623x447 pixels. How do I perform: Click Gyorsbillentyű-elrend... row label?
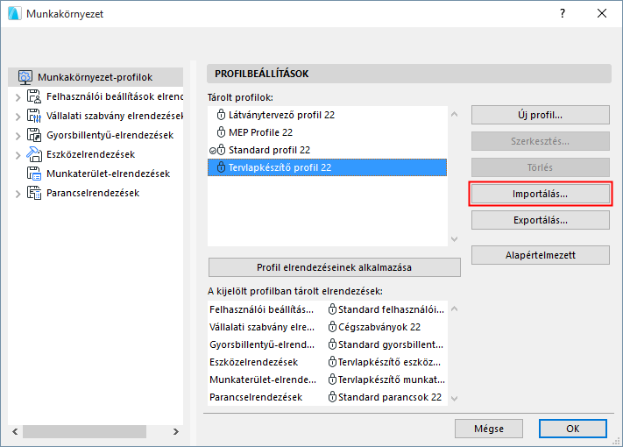(x=262, y=344)
